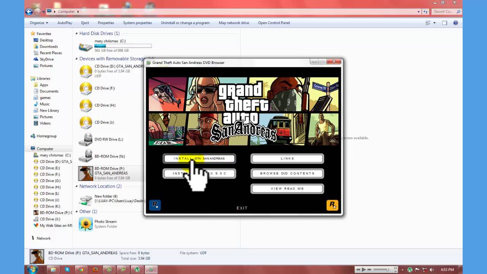Select CD Drive (J:) disc icon
Viewport: 487px width, 274px height.
(x=86, y=123)
